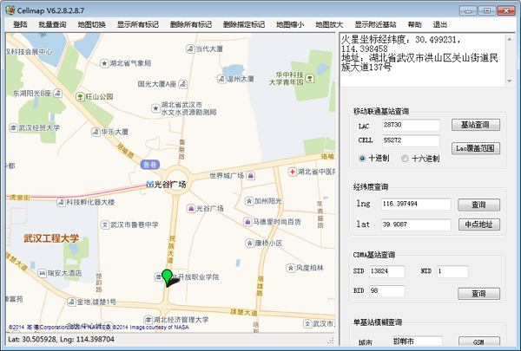Click 查询 button beside lng field
Screen dimensions: 521x351
point(478,205)
